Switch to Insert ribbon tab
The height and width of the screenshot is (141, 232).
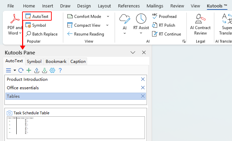coord(48,6)
